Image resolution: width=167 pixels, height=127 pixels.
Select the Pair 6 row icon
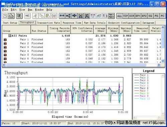5,59
